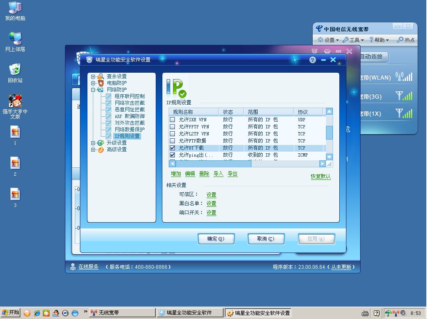Click horizontal scrollbar thumb in rules list
443x319 pixels.
(214, 164)
